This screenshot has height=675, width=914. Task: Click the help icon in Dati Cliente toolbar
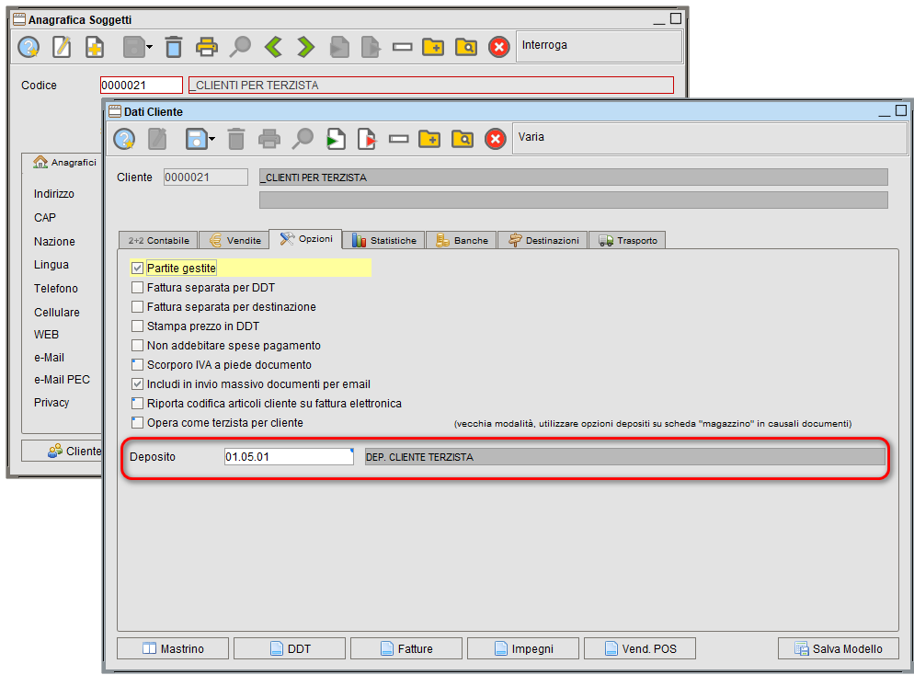[x=124, y=139]
